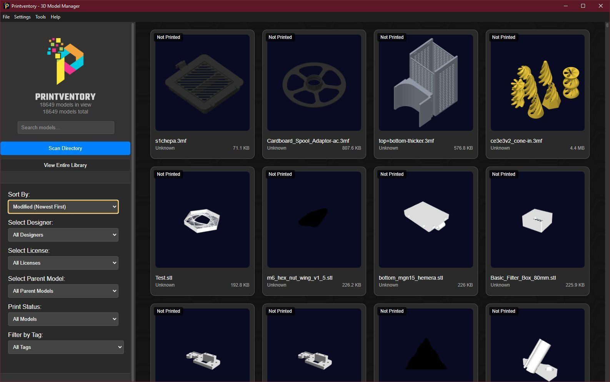Screen dimensions: 610x382
Task: Click the 807.6 KB file size
Action: point(352,148)
